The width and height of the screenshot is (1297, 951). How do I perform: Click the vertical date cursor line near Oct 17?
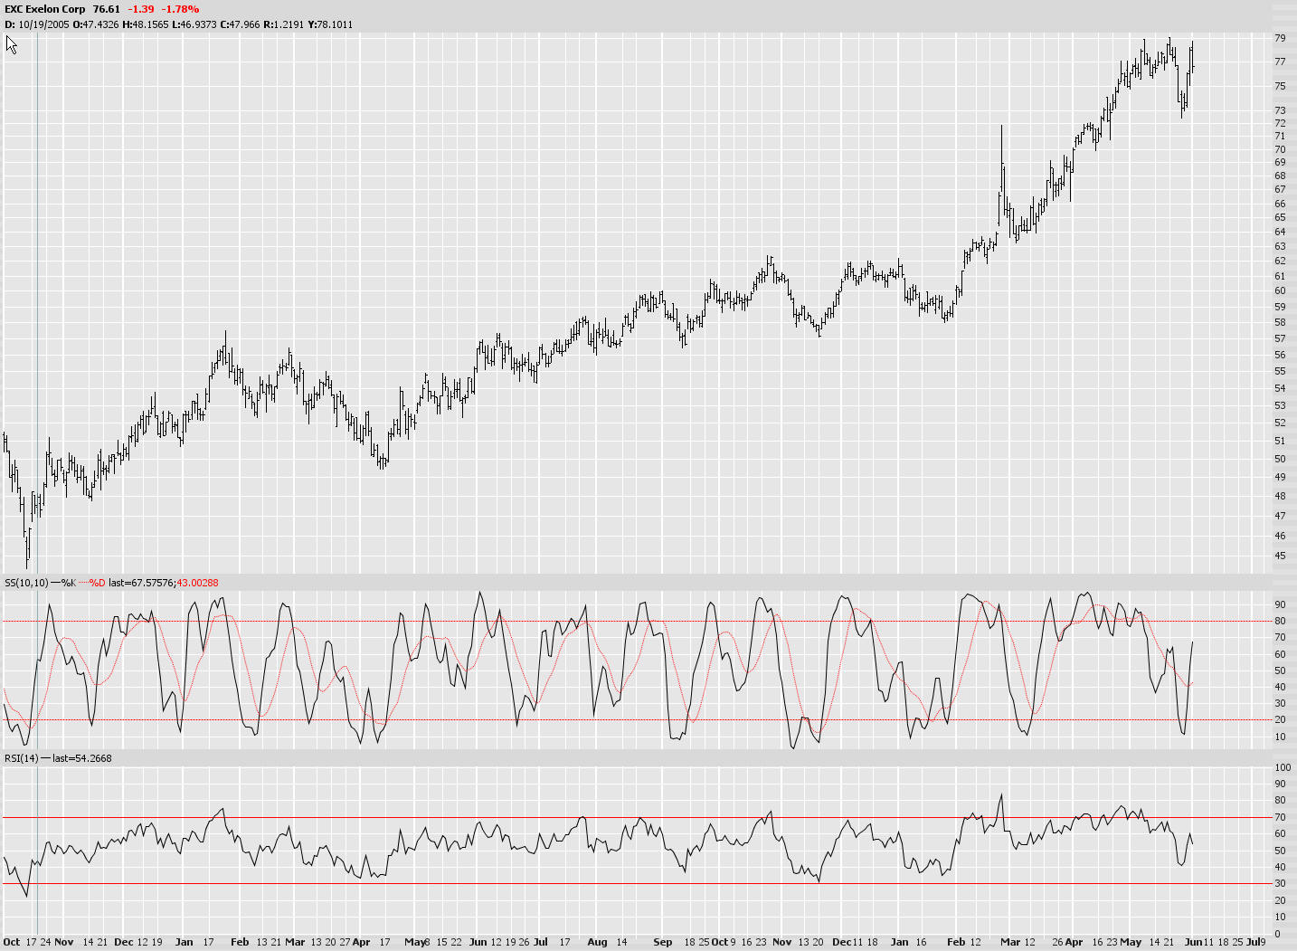(37, 484)
